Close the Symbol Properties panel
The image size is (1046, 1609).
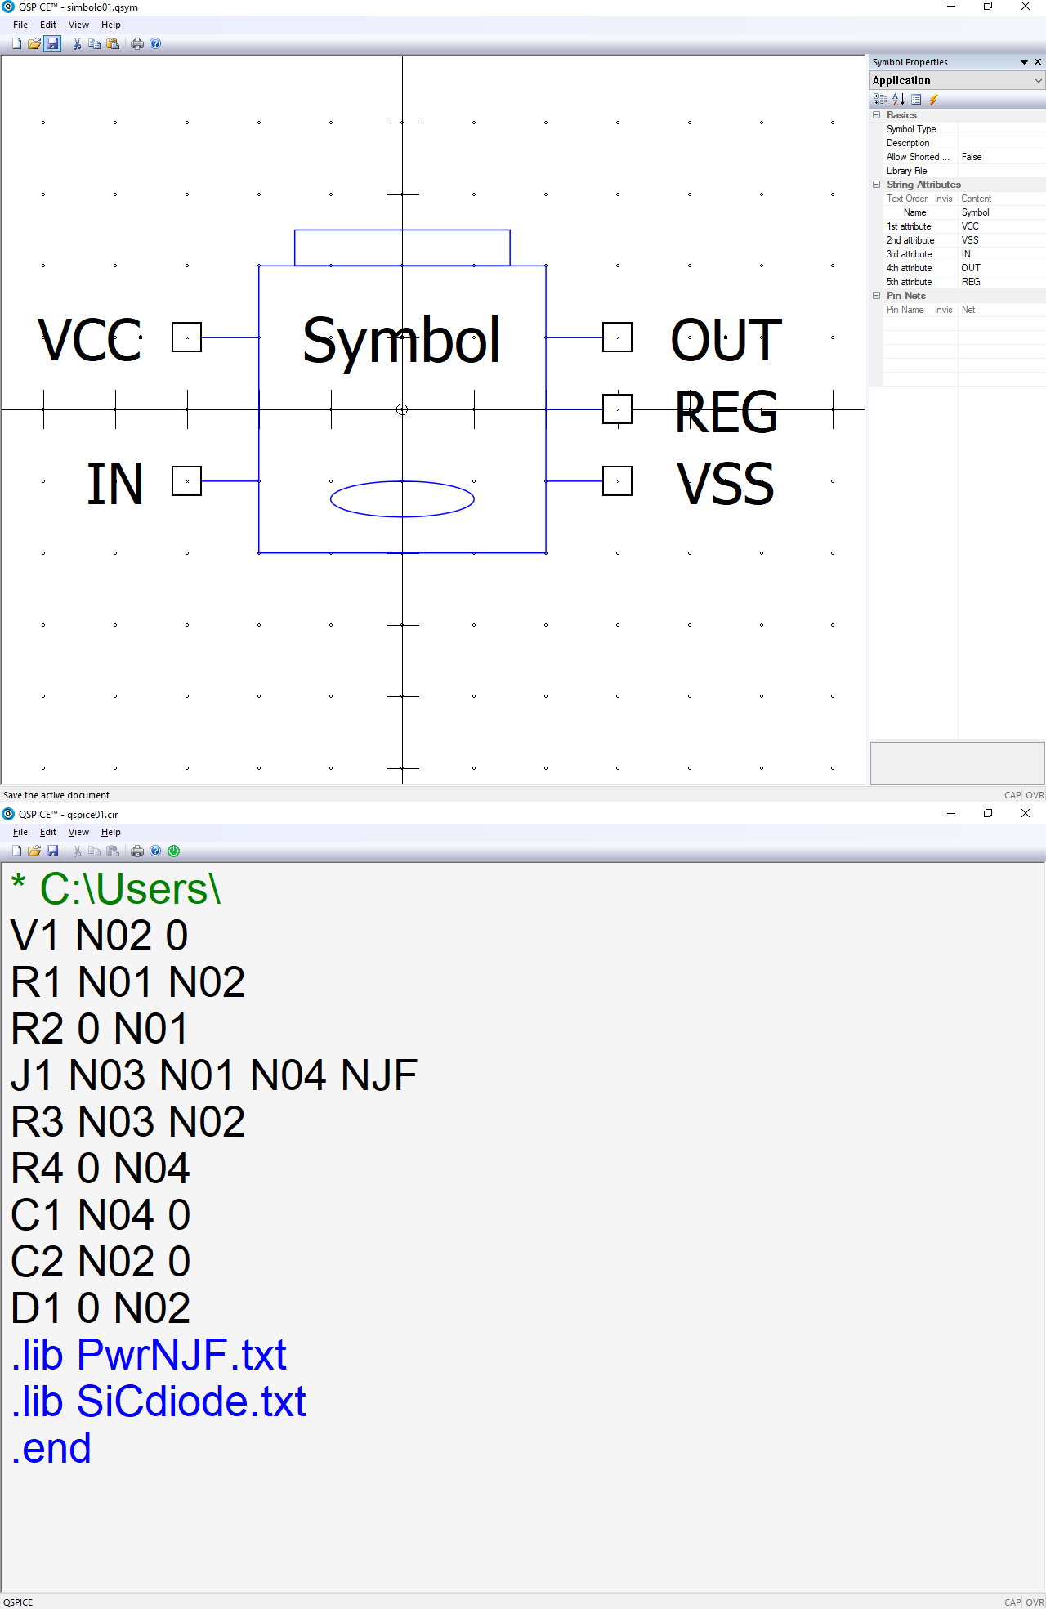click(1038, 62)
